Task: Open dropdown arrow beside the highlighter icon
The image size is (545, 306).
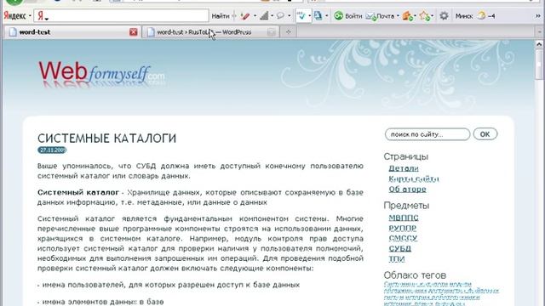Action: [255, 16]
